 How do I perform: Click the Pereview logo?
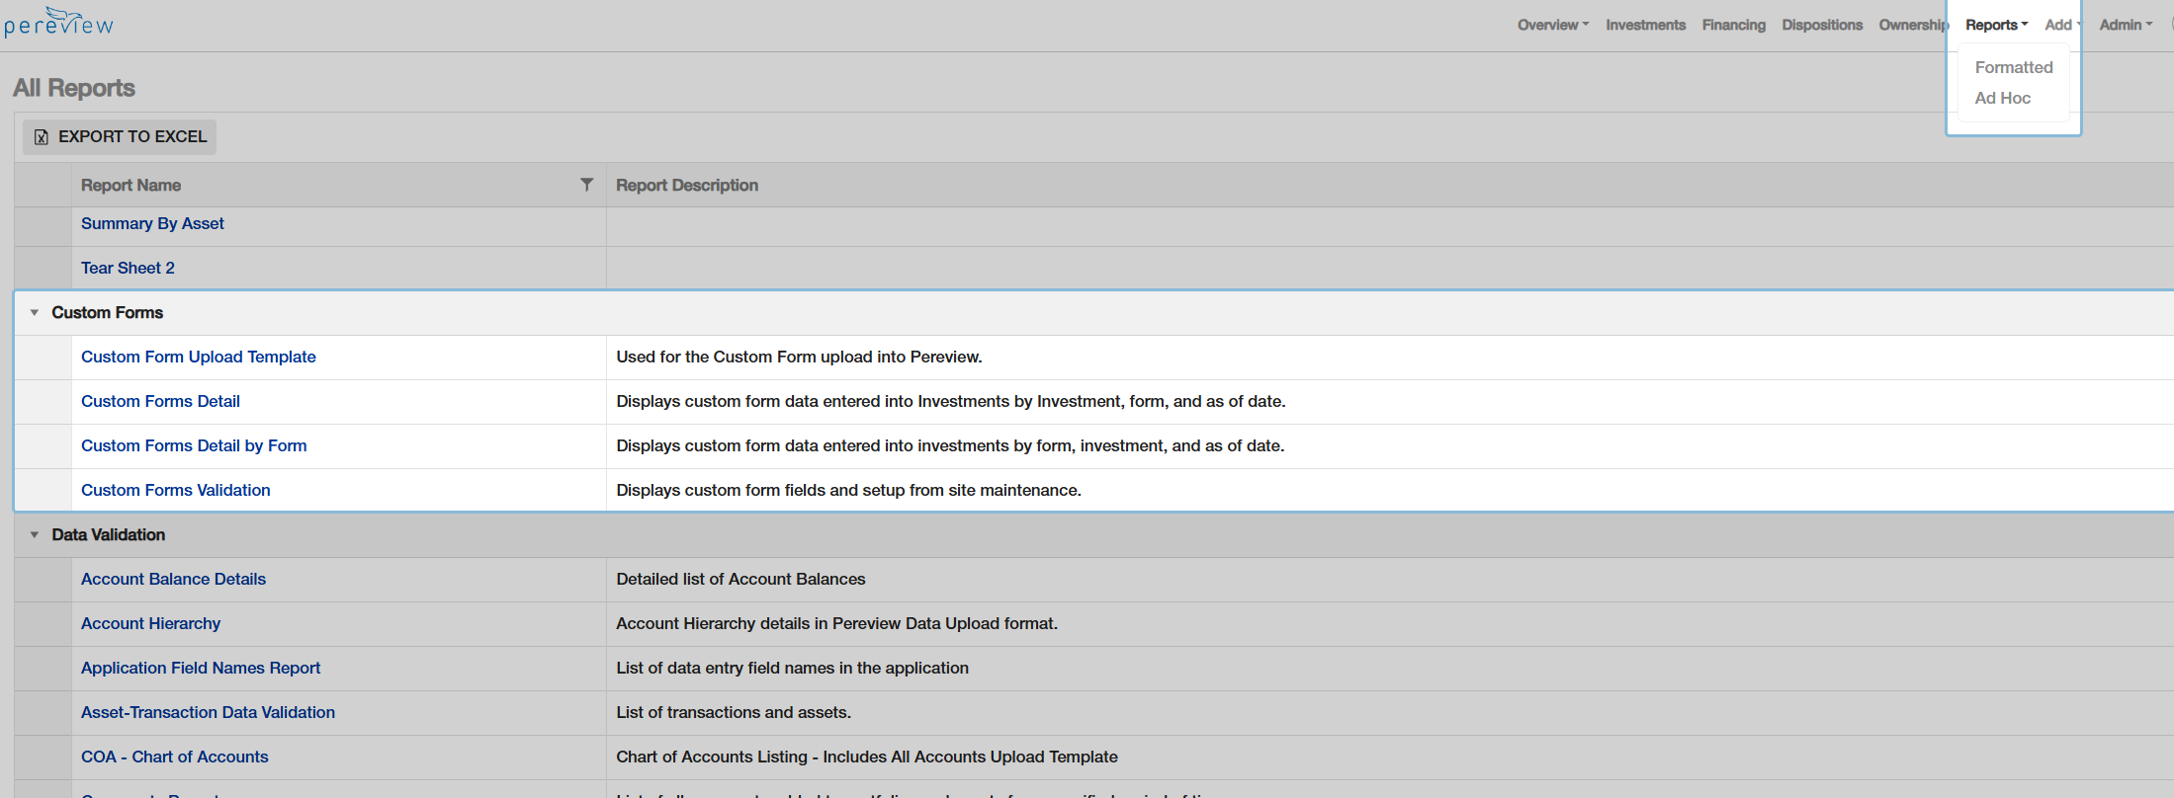pos(59,23)
